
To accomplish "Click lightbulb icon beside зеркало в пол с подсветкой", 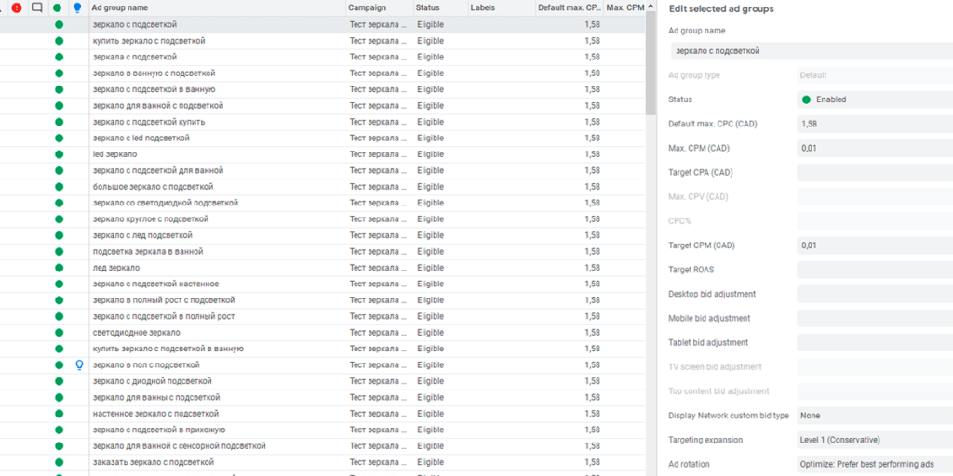I will [x=79, y=365].
